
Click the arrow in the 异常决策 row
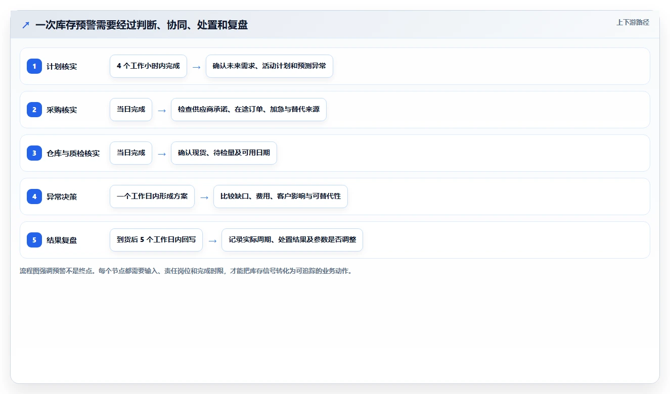point(204,197)
